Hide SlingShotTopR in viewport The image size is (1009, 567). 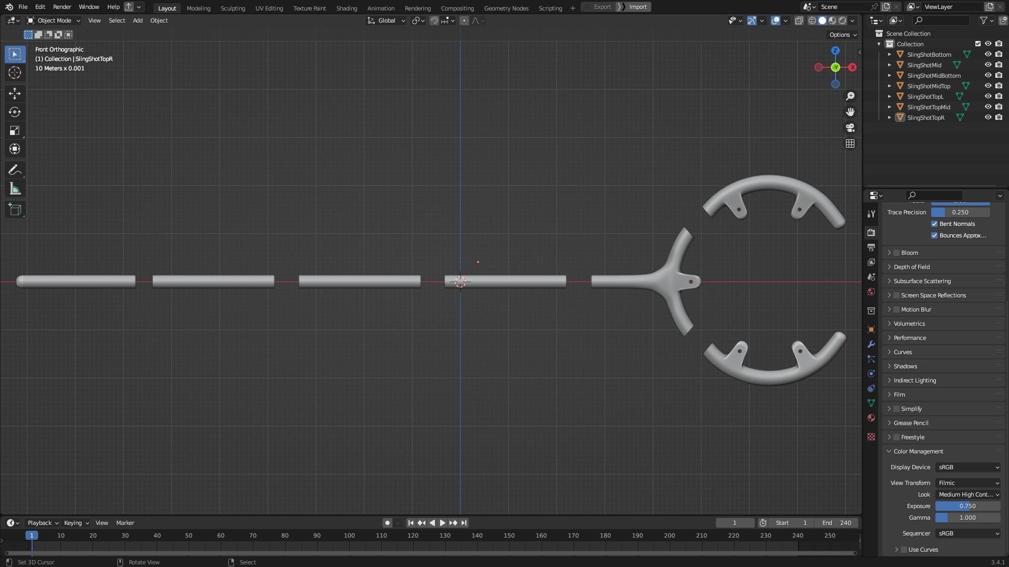988,118
